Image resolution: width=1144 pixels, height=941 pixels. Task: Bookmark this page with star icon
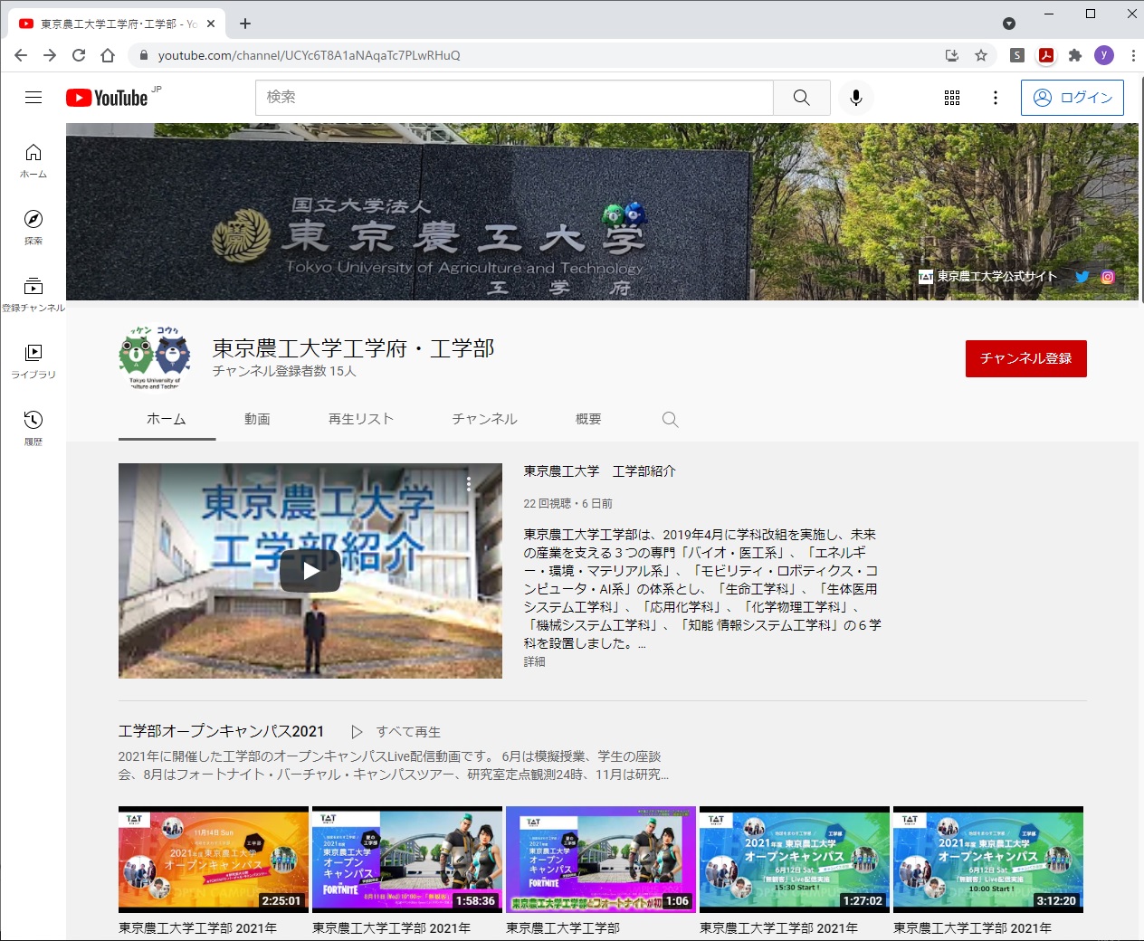981,55
